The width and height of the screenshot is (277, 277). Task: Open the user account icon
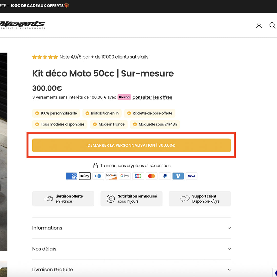(259, 25)
